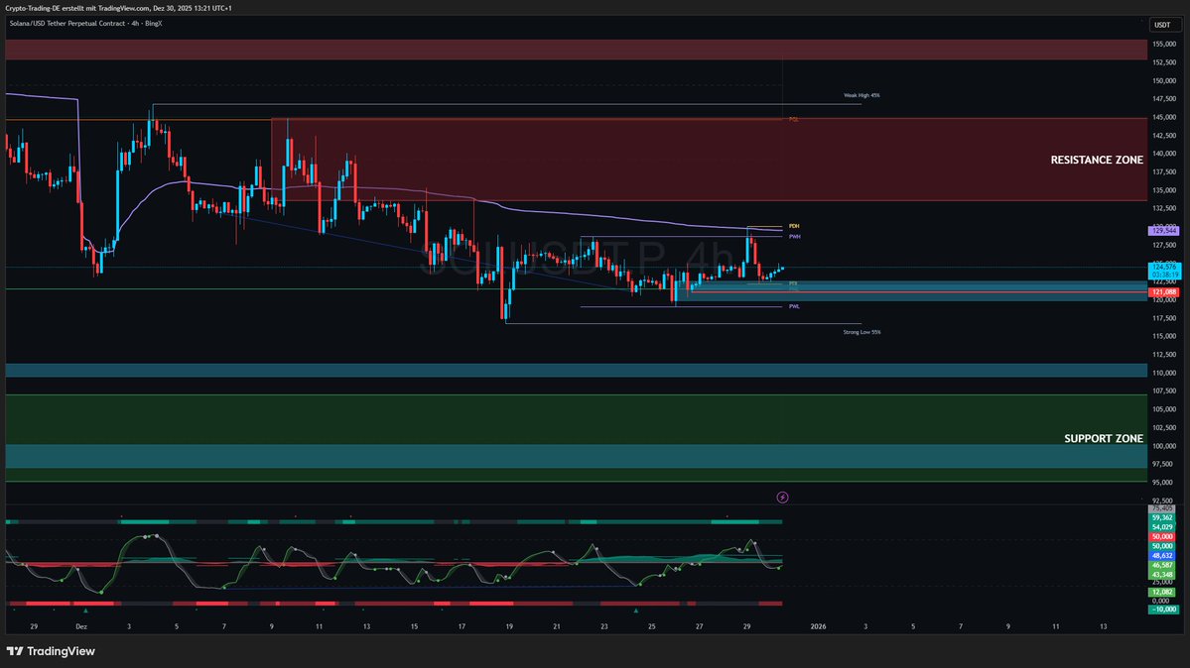Select the PWL level label

coord(794,306)
